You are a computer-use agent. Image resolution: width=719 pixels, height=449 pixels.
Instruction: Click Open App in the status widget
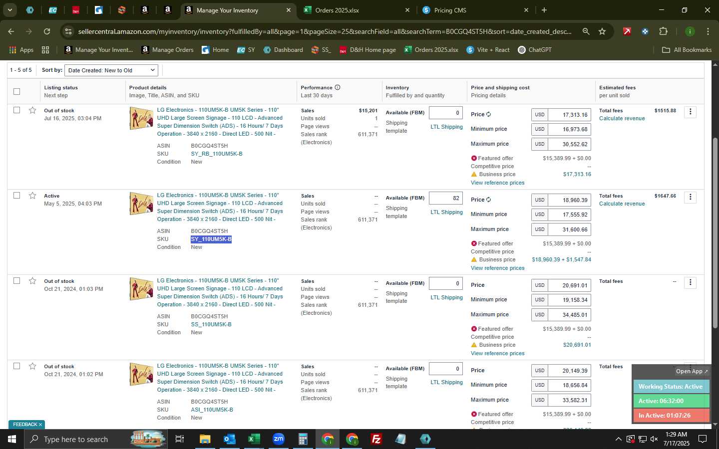(x=692, y=371)
